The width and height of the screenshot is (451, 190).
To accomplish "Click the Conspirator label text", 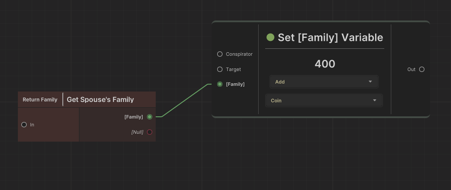I will (239, 54).
